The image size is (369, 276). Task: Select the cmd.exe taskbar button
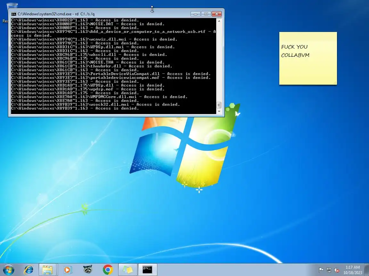coord(148,270)
